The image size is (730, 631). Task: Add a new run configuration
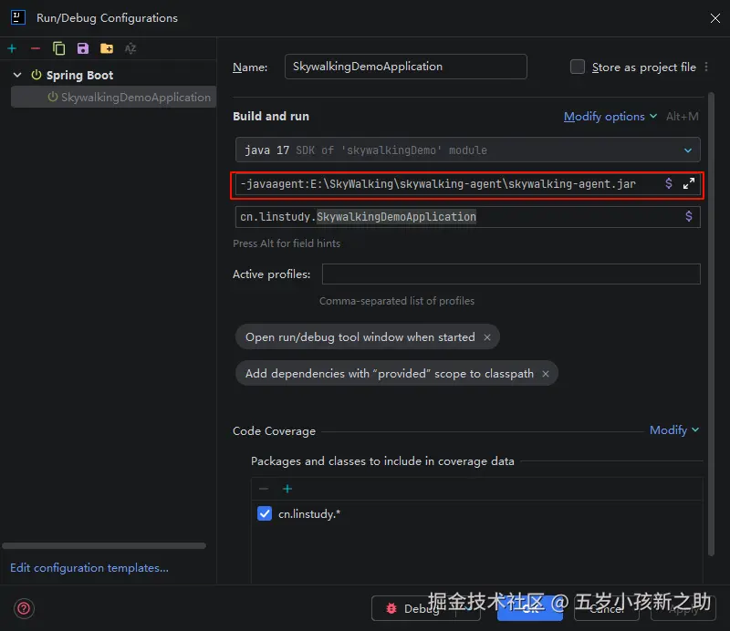pos(12,48)
